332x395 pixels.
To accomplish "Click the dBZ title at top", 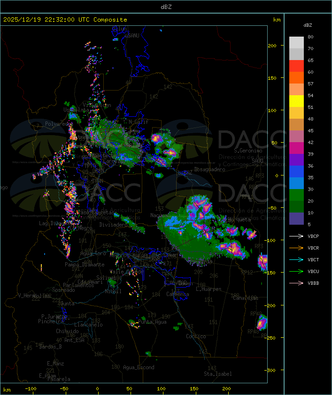I will (x=166, y=7).
